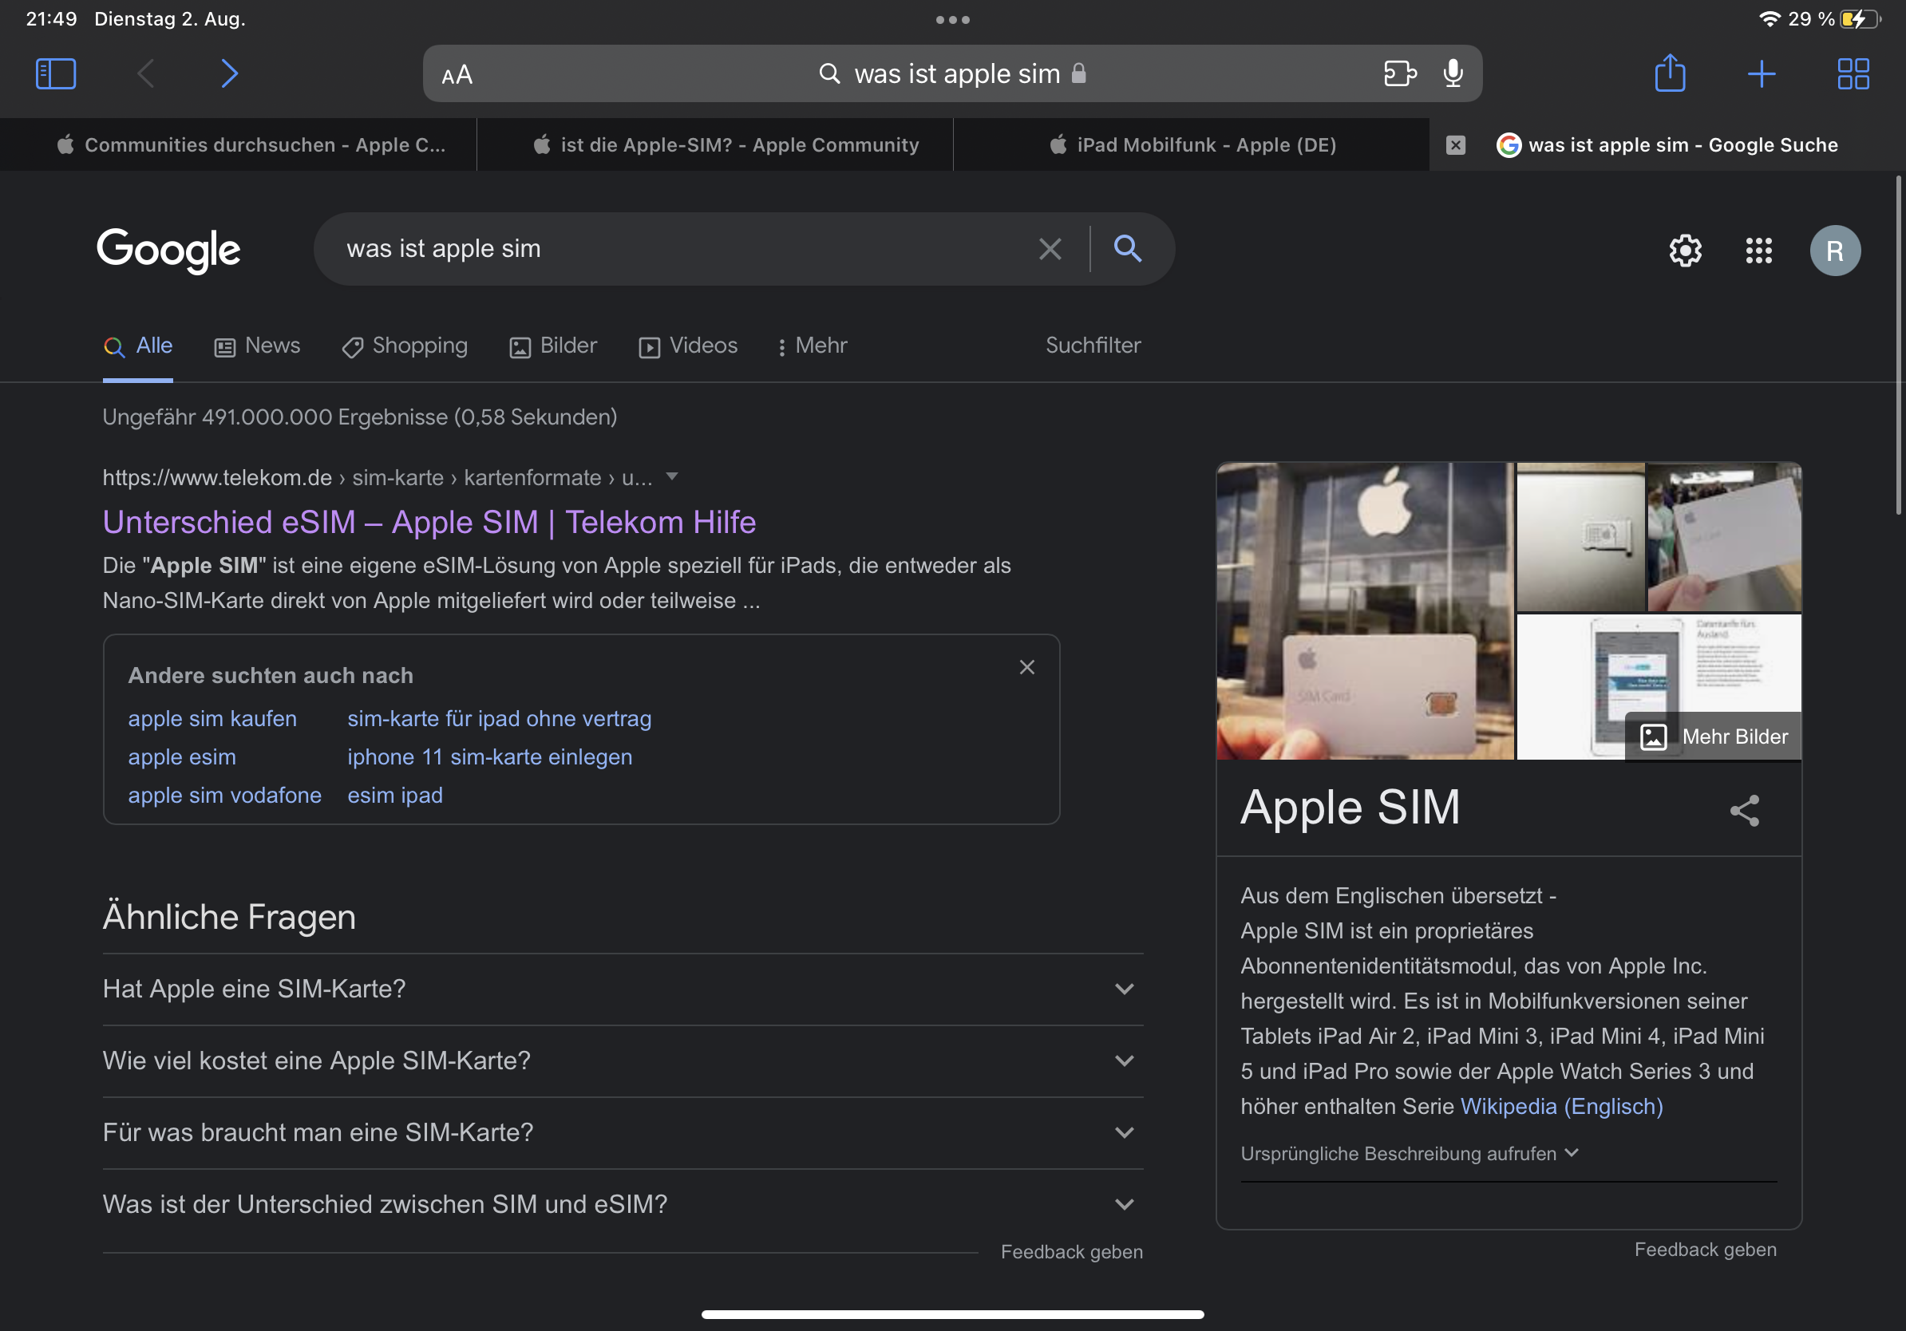Open a new tab with plus icon
1906x1331 pixels.
(1761, 74)
